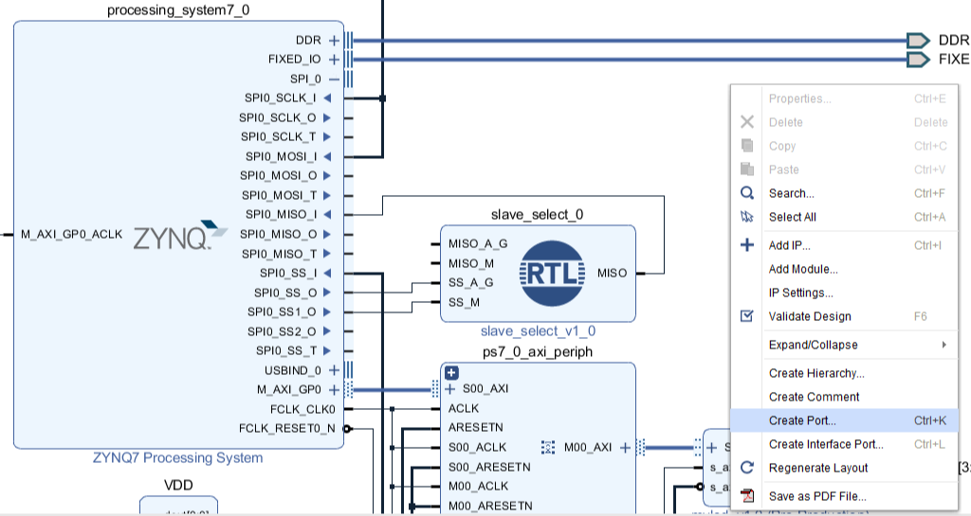The width and height of the screenshot is (971, 516).
Task: Click the VDD block title
Action: 178,485
